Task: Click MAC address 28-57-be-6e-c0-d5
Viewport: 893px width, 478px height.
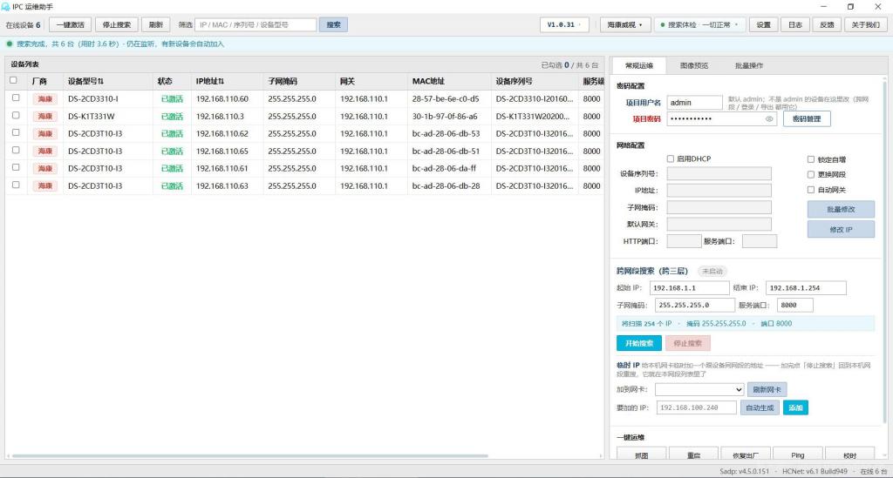Action: coord(446,99)
